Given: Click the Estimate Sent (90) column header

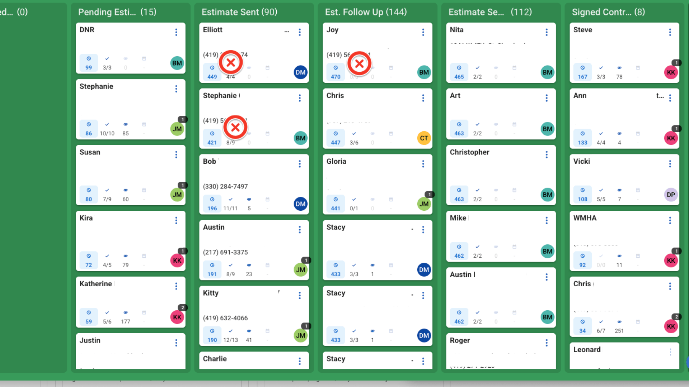Looking at the screenshot, I should point(239,12).
